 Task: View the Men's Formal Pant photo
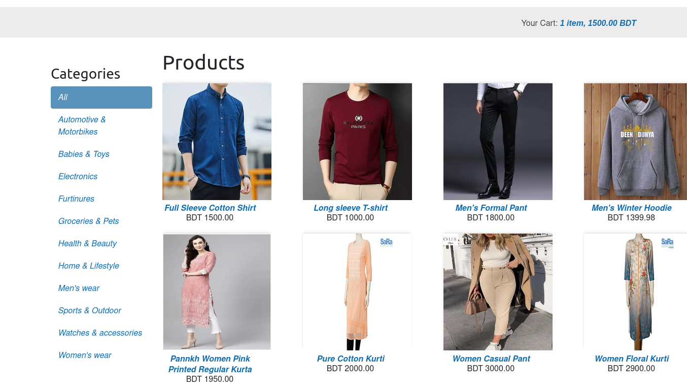(498, 142)
